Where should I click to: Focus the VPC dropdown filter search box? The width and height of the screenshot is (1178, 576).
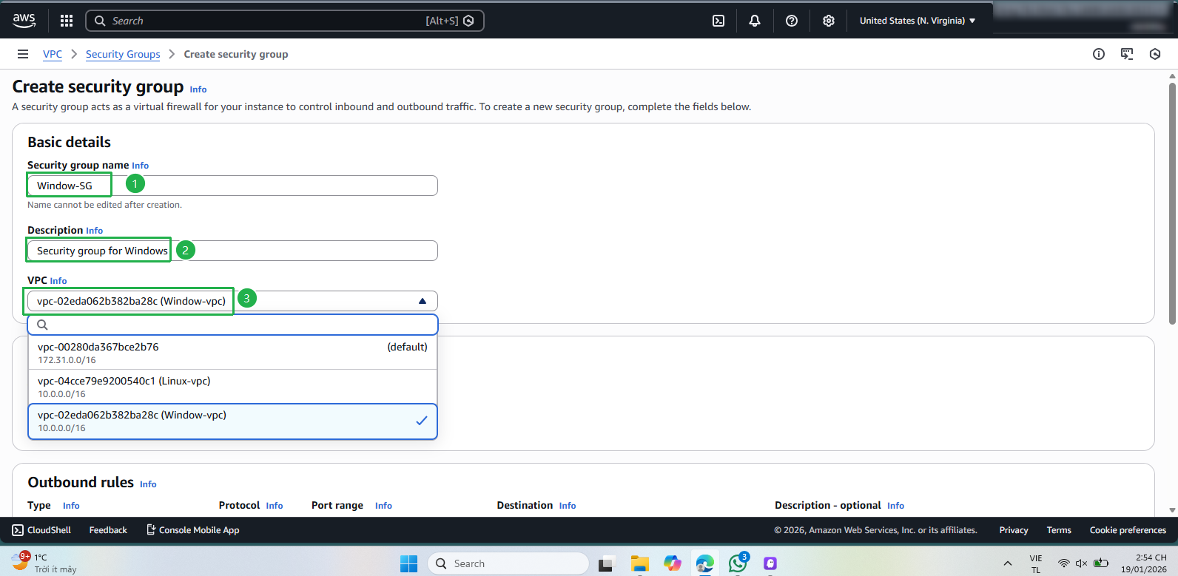point(232,325)
